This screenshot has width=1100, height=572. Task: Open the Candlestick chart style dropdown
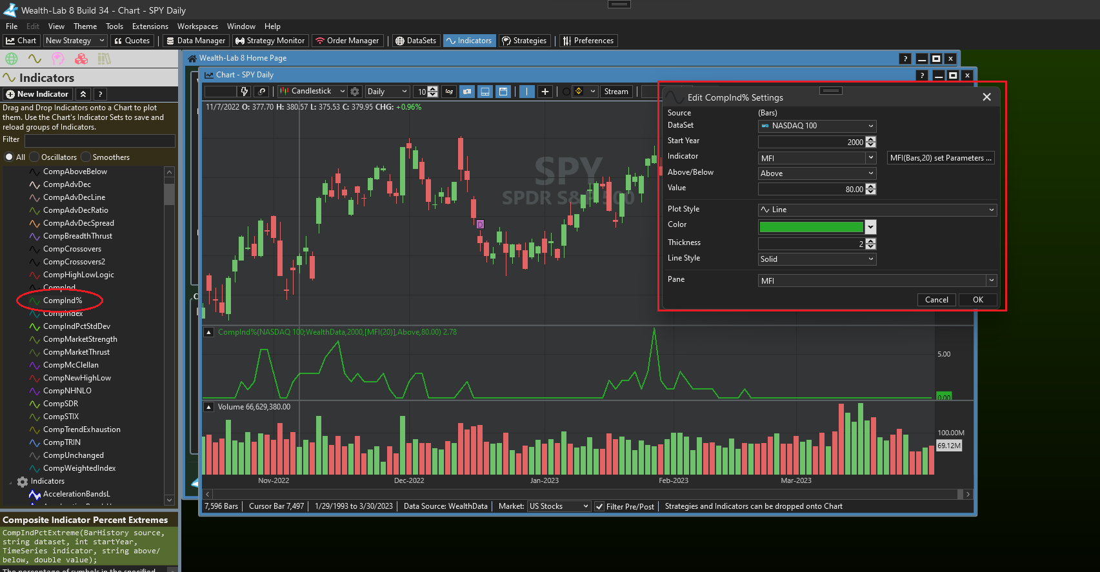(312, 92)
